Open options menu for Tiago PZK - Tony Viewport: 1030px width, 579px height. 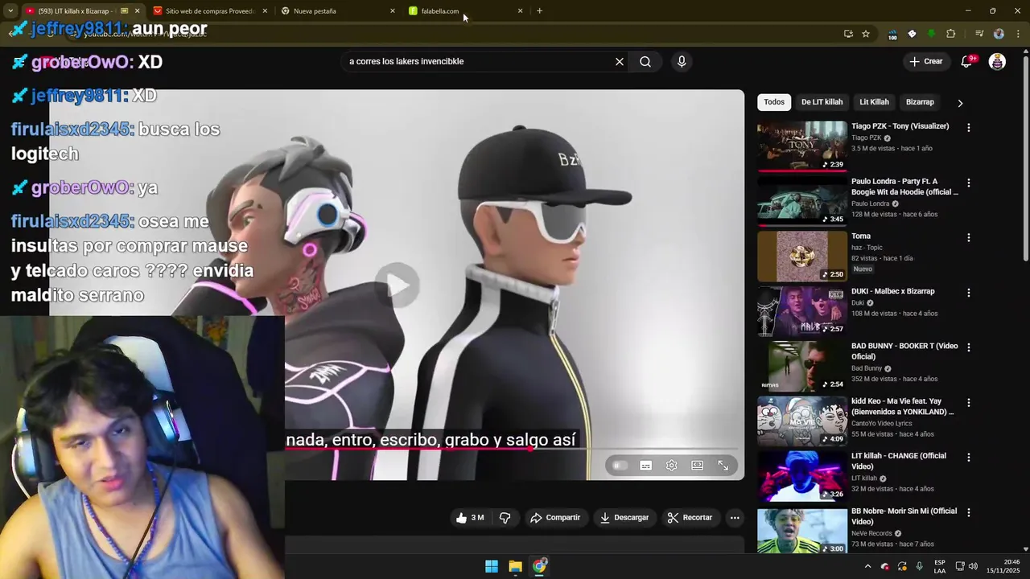pos(968,128)
